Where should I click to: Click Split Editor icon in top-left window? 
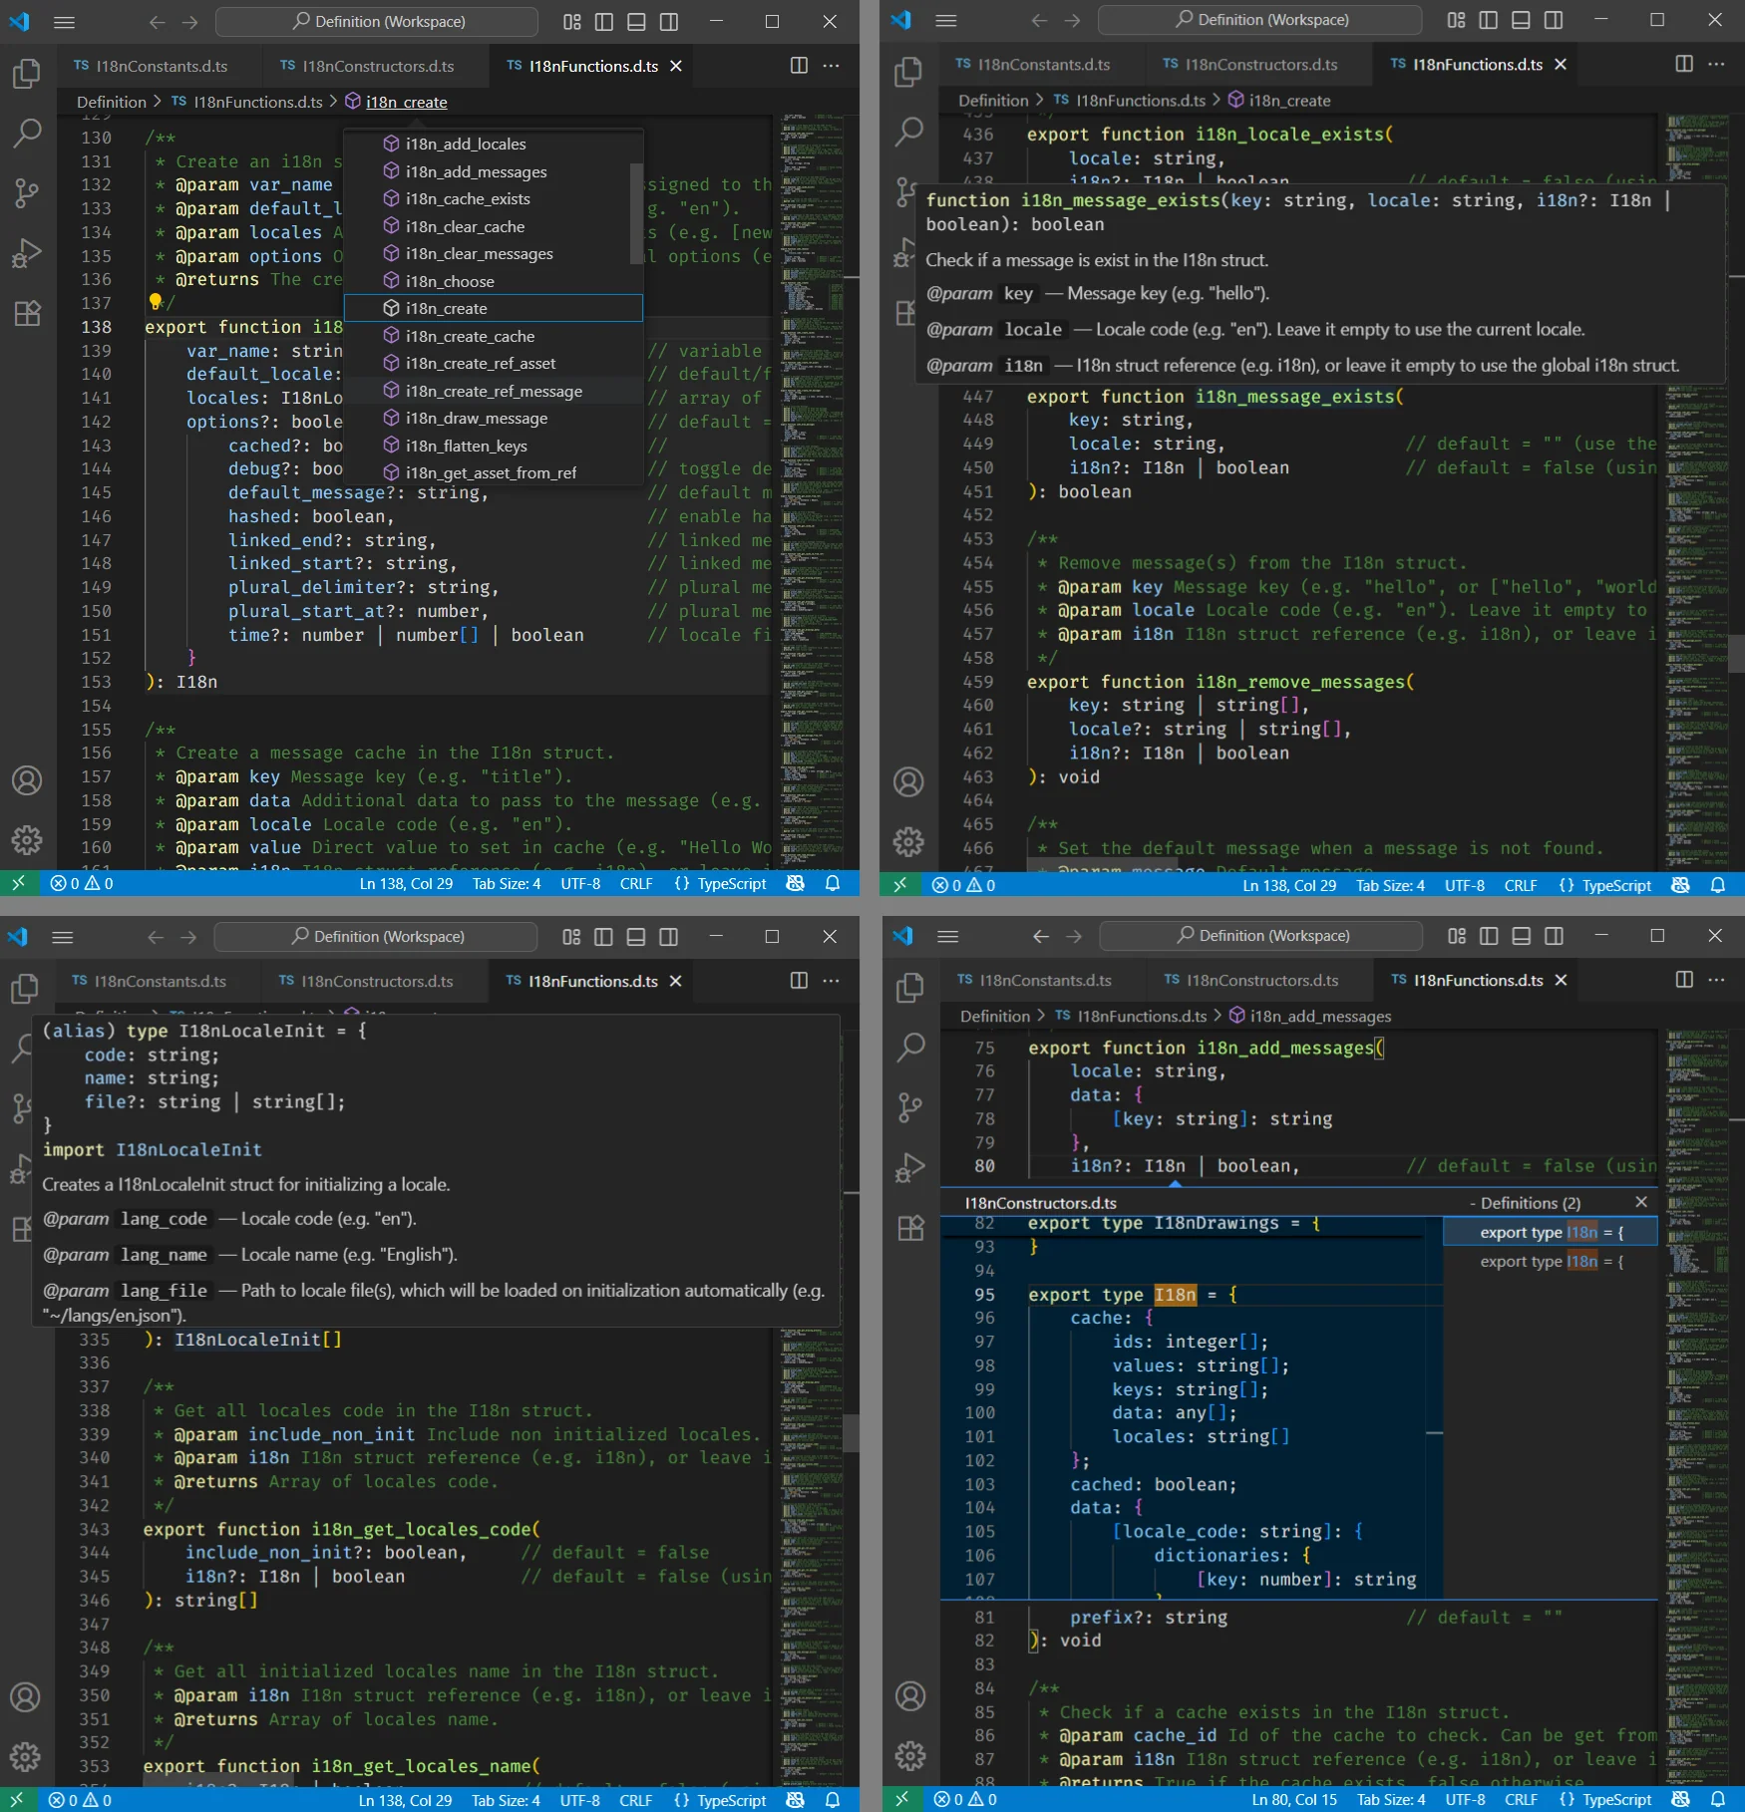[799, 66]
